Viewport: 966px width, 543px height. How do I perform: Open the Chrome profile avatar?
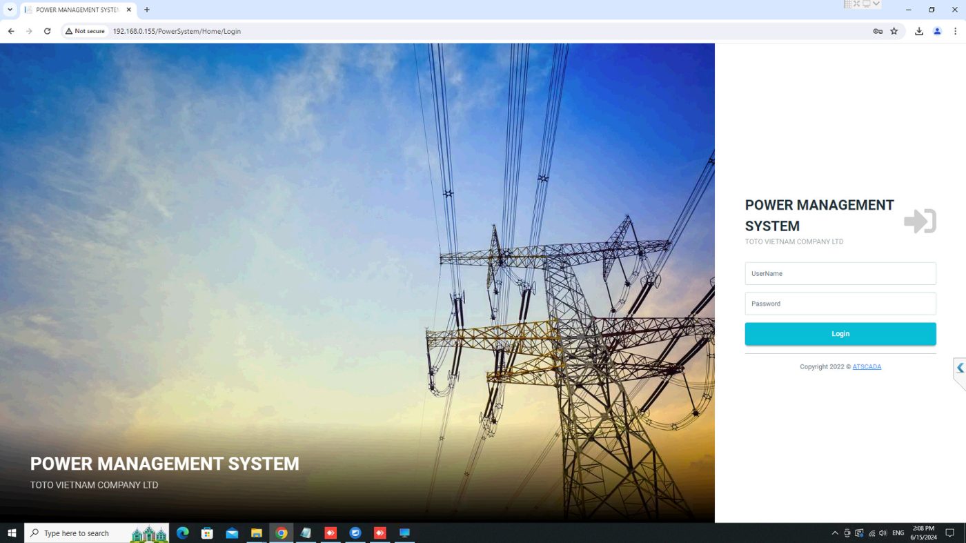(x=937, y=31)
